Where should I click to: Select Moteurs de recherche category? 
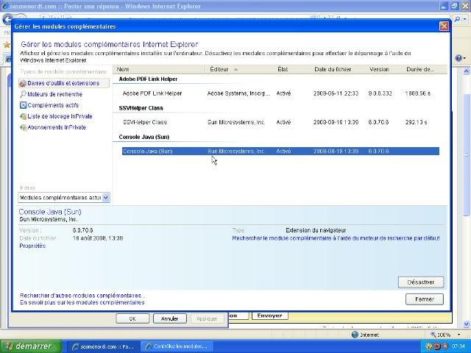[54, 94]
